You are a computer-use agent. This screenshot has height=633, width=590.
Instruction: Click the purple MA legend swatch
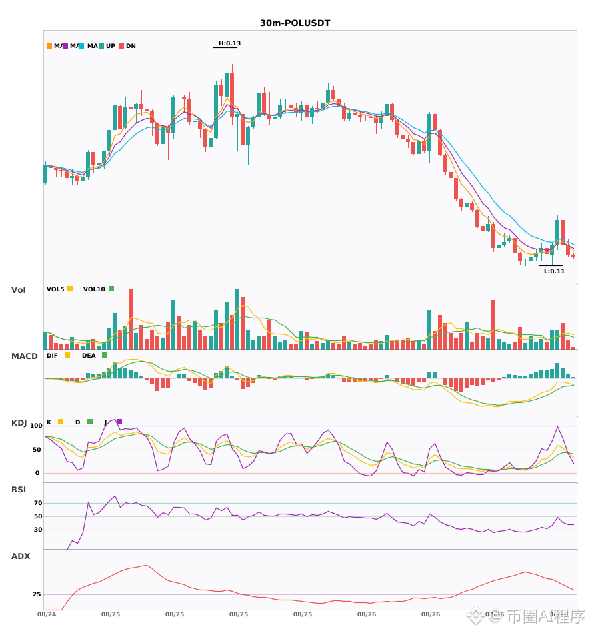pos(65,46)
